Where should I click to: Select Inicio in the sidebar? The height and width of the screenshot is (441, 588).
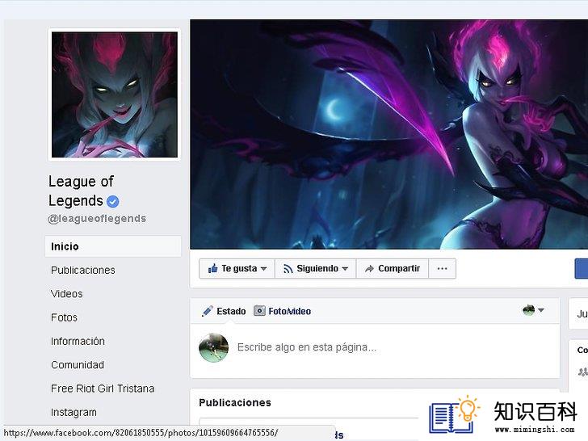tap(113, 246)
